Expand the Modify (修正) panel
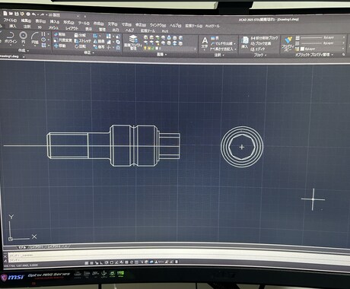Viewport: 350px width, 289px height. tap(88, 52)
